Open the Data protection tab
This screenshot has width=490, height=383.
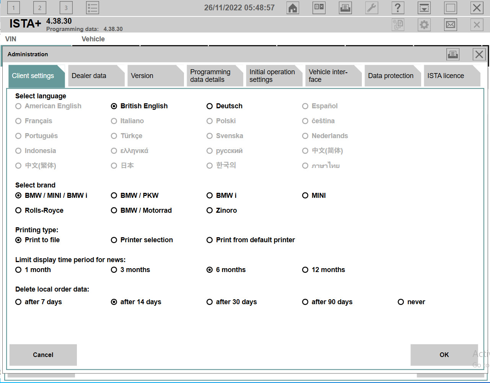click(393, 76)
